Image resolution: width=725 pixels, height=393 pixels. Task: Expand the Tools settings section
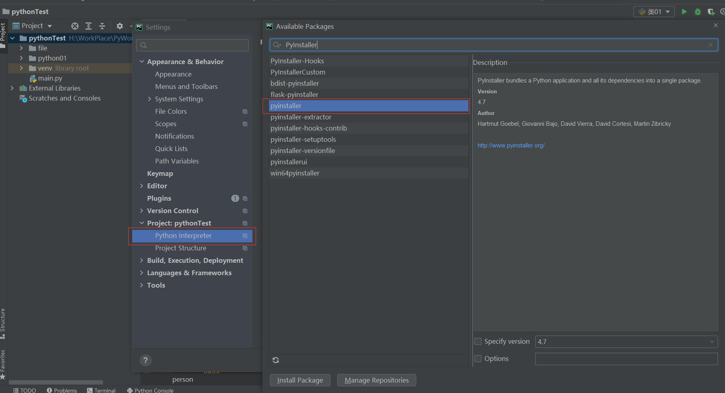(141, 285)
